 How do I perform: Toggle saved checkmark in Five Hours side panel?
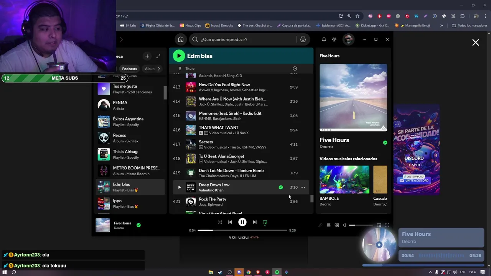click(x=385, y=143)
